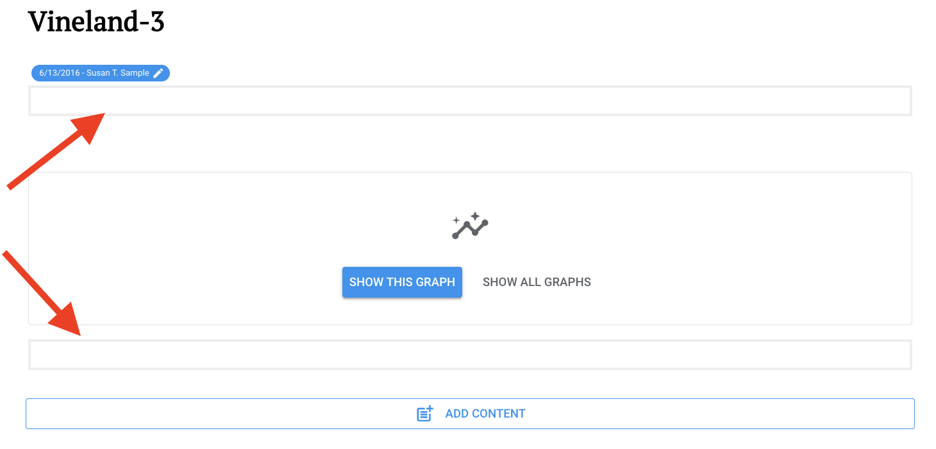Click the 6/13/2016 date text on chip

tap(60, 73)
